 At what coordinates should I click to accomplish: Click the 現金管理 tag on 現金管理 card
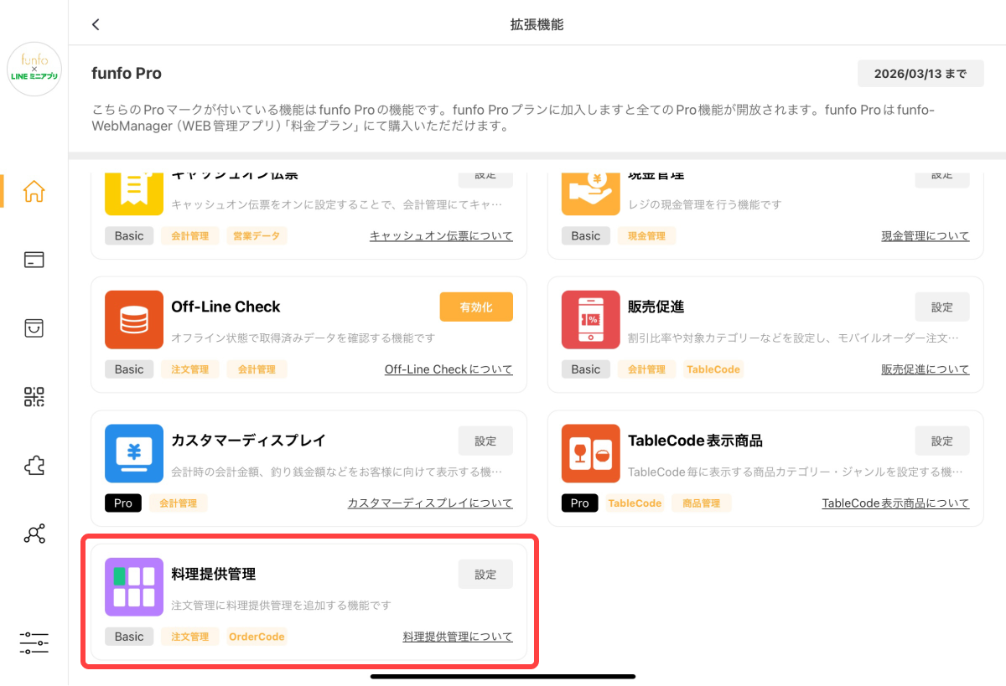click(646, 236)
